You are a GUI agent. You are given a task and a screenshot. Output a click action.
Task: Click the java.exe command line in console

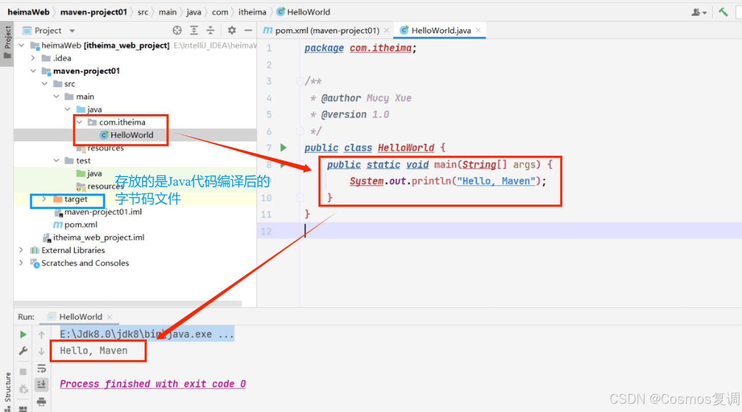tap(147, 335)
